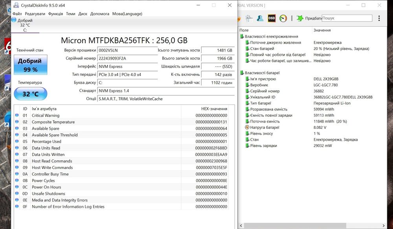The height and width of the screenshot is (229, 393).
Task: Click the Number of Error Information Log Entries orb
Action: (17, 207)
